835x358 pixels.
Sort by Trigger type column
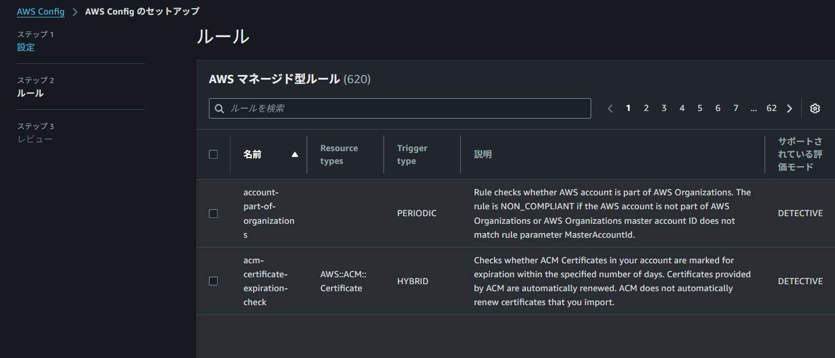point(412,155)
